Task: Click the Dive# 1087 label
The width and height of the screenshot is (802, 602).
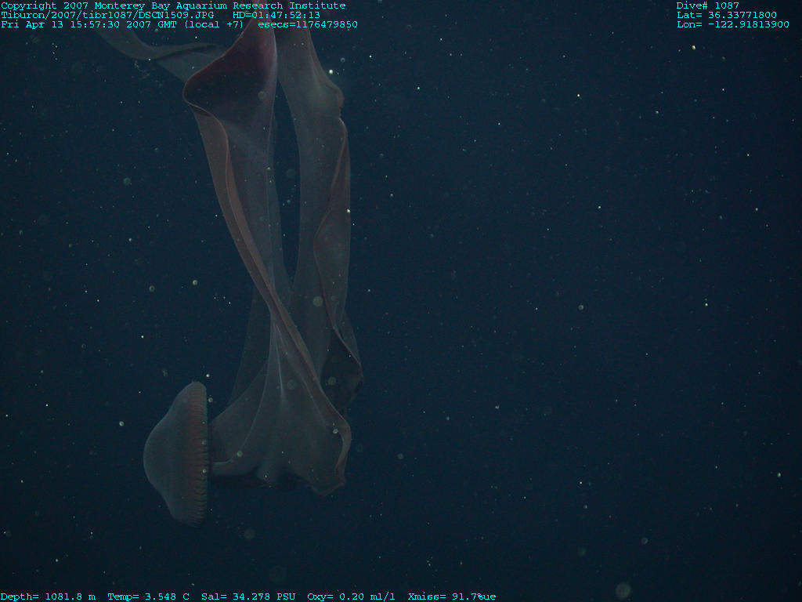Action: [707, 5]
